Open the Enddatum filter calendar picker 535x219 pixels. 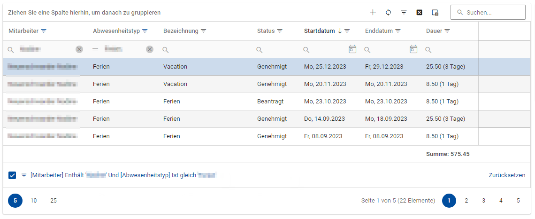click(413, 49)
